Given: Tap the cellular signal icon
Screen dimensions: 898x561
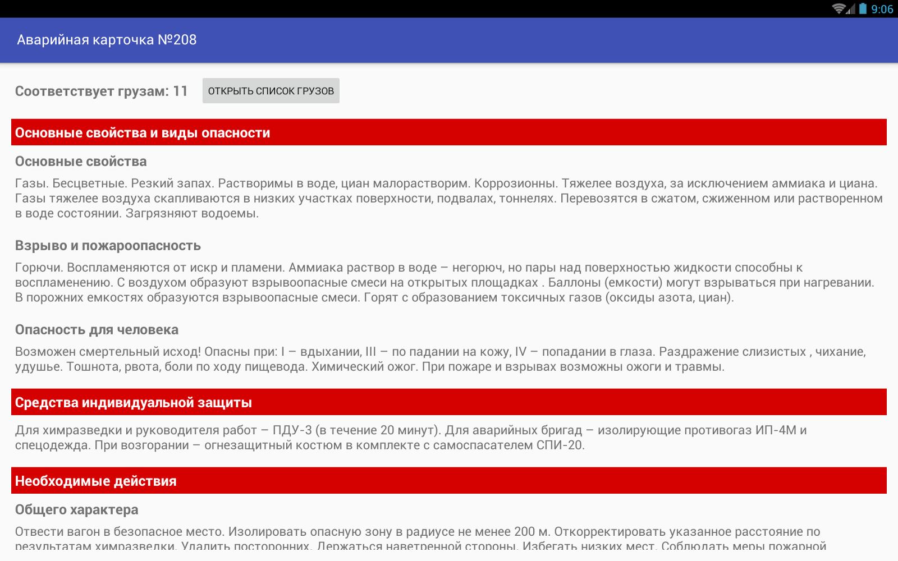Looking at the screenshot, I should [851, 8].
